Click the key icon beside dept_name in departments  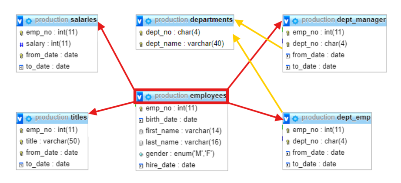point(141,44)
